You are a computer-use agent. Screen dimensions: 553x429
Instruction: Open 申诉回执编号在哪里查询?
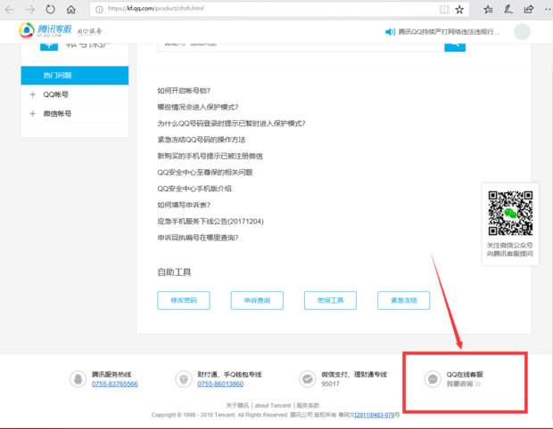(x=198, y=238)
